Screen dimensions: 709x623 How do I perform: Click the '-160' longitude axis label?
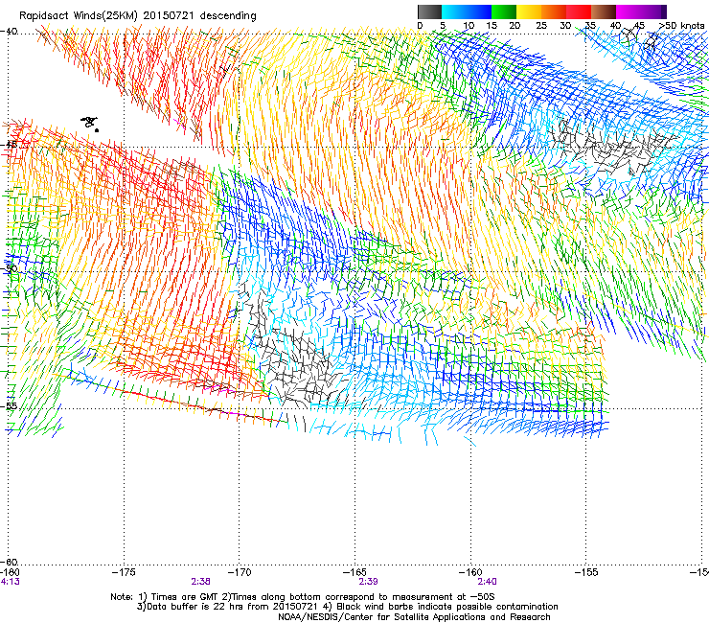(470, 572)
